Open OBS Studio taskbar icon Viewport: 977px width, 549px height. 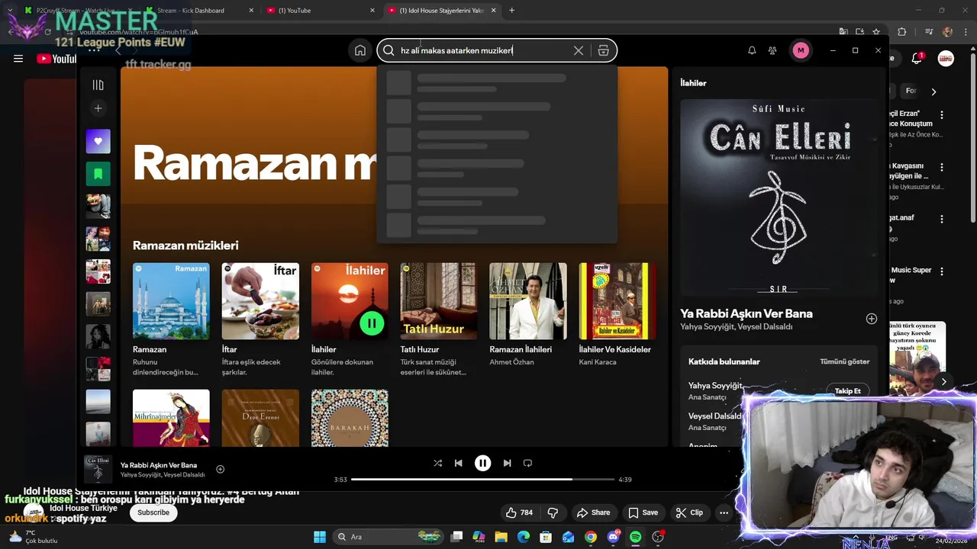coord(658,537)
